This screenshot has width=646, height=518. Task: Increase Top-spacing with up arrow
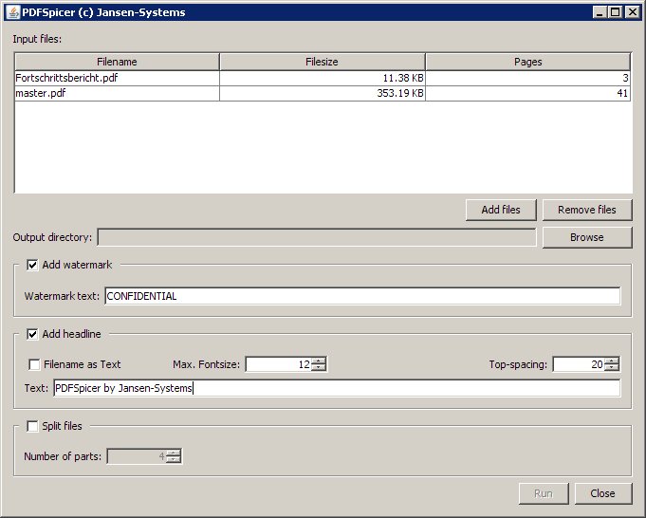[612, 361]
